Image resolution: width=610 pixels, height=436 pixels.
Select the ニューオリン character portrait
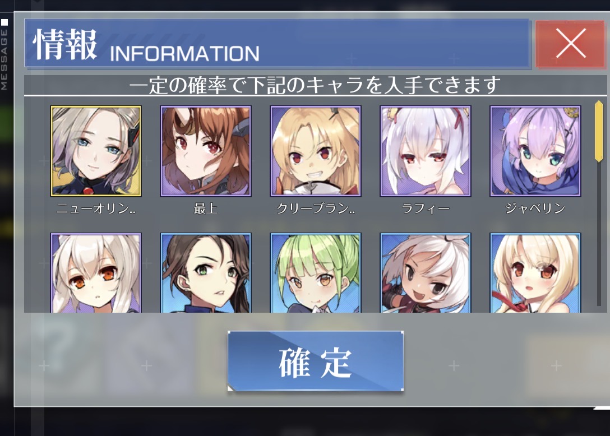(96, 151)
